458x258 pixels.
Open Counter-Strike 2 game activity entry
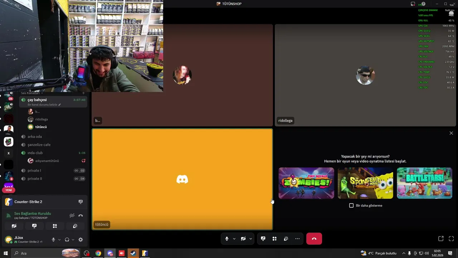(x=28, y=202)
